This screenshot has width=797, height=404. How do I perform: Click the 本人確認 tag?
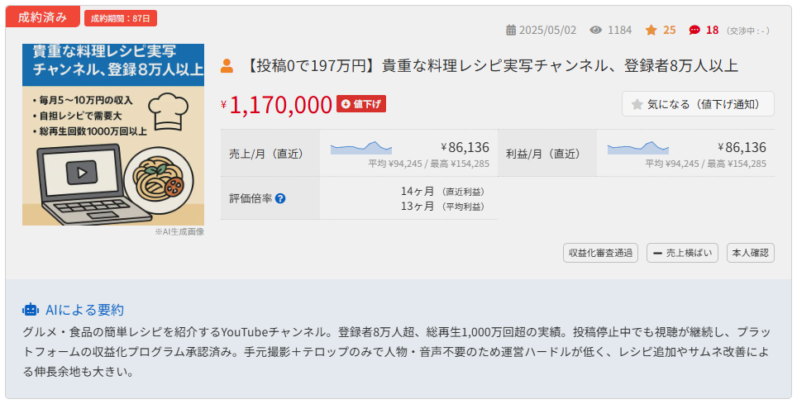point(750,253)
